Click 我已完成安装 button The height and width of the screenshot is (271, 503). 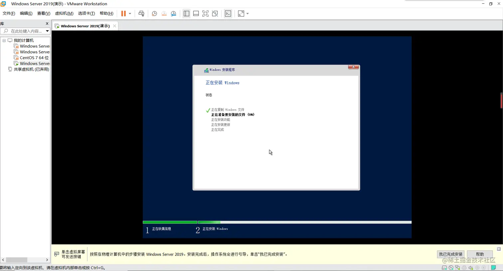coord(450,254)
